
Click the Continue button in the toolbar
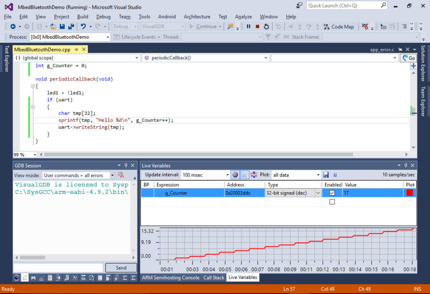(x=206, y=26)
